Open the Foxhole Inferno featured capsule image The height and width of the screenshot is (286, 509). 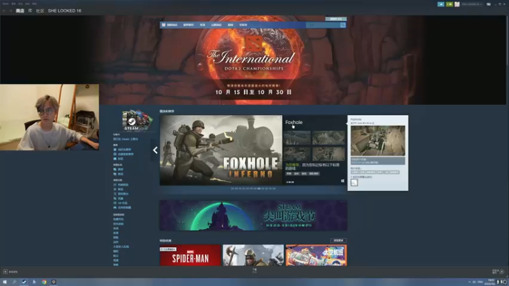click(x=221, y=150)
